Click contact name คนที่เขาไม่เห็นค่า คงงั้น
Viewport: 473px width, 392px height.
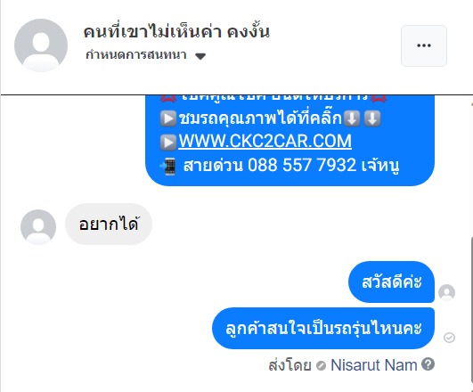[x=176, y=31]
